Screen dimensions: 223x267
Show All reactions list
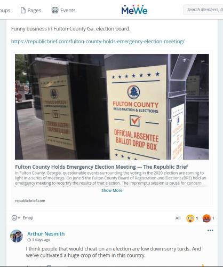[x=178, y=218]
